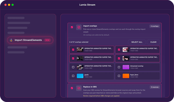
Task: Select the 'goals' overlay name
Action: pyautogui.click(x=86, y=75)
